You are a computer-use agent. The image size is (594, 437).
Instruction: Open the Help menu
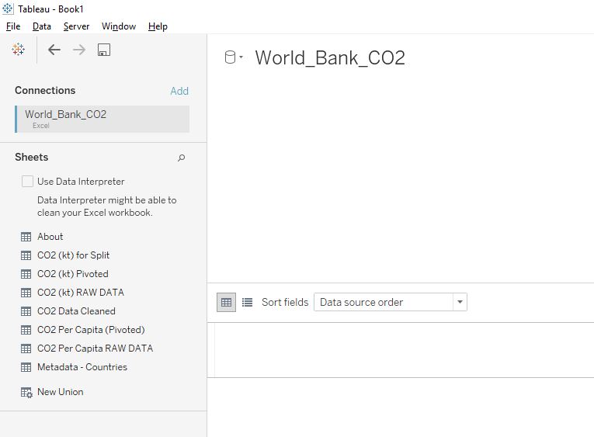tap(158, 26)
